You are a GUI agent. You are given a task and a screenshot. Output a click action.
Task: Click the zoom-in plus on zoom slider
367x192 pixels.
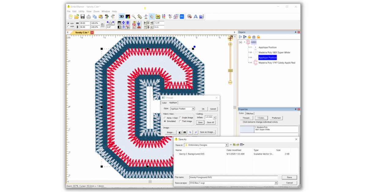[230, 44]
